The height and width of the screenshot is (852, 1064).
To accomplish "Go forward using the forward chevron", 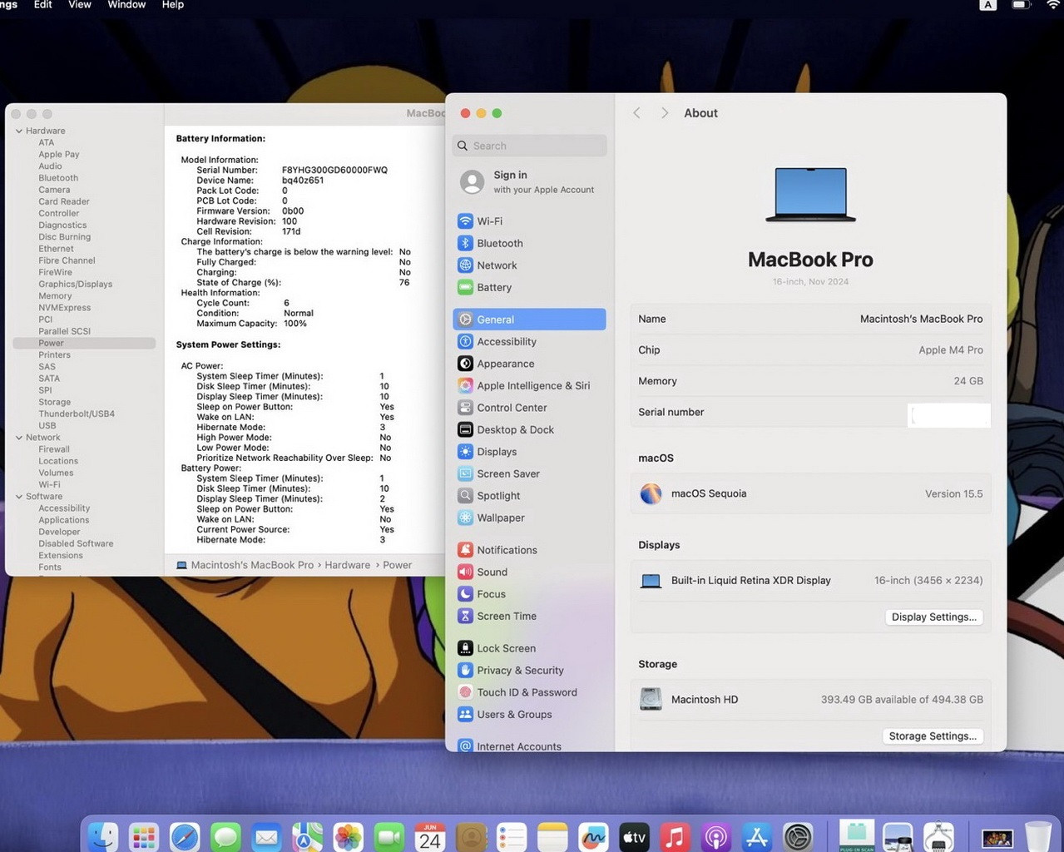I will (x=664, y=113).
